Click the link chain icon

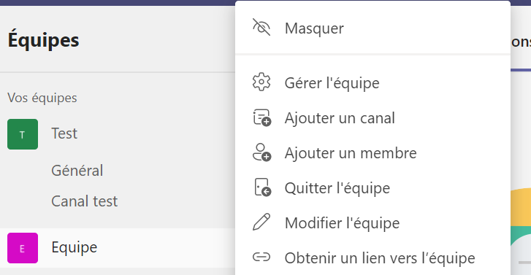261,257
